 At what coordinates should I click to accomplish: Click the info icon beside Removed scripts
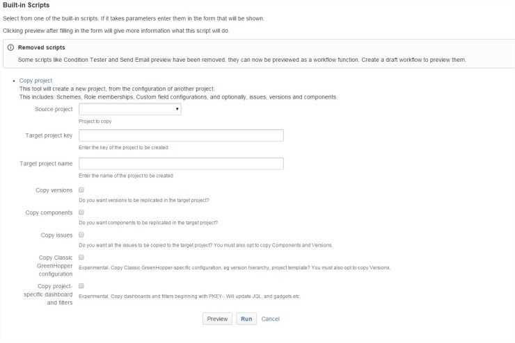tap(10, 48)
